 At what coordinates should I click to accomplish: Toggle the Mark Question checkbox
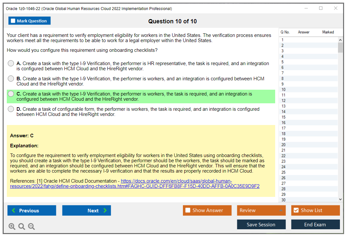13,20
